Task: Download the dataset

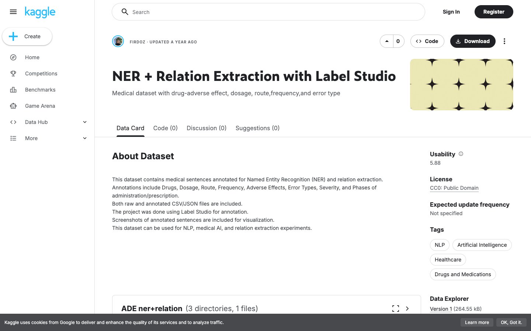Action: coord(473,41)
